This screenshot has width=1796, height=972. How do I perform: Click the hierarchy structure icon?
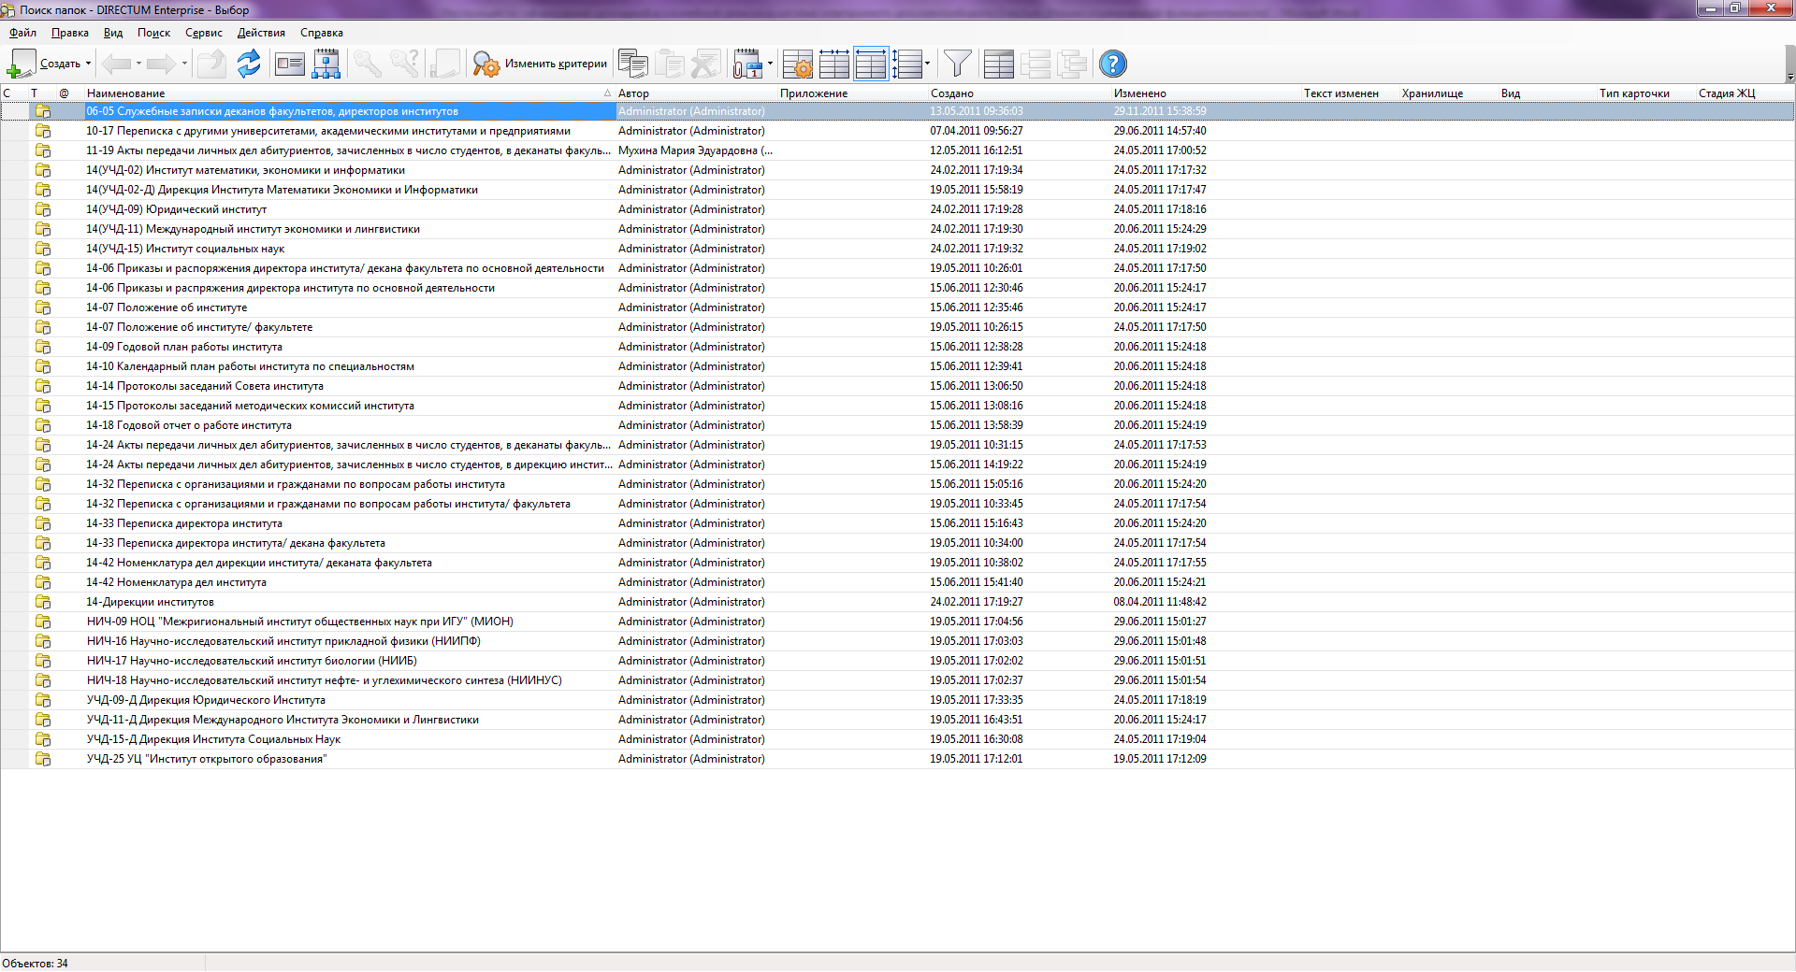(x=326, y=64)
